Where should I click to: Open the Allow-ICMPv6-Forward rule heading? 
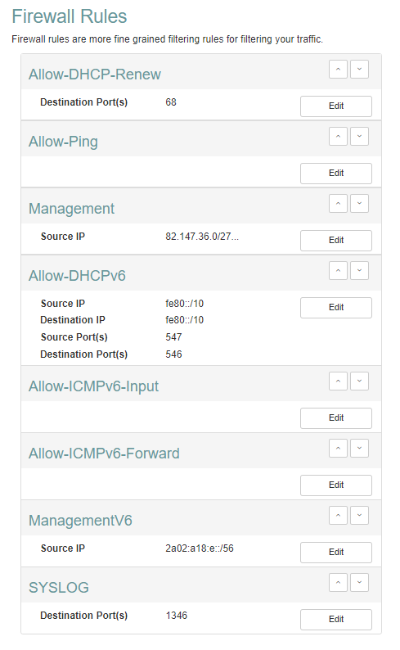104,454
